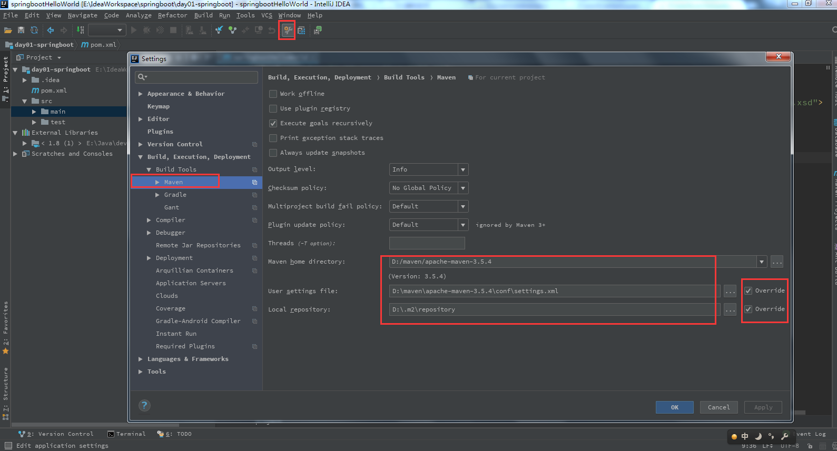
Task: Click browse button for Maven home directory
Action: pos(777,262)
